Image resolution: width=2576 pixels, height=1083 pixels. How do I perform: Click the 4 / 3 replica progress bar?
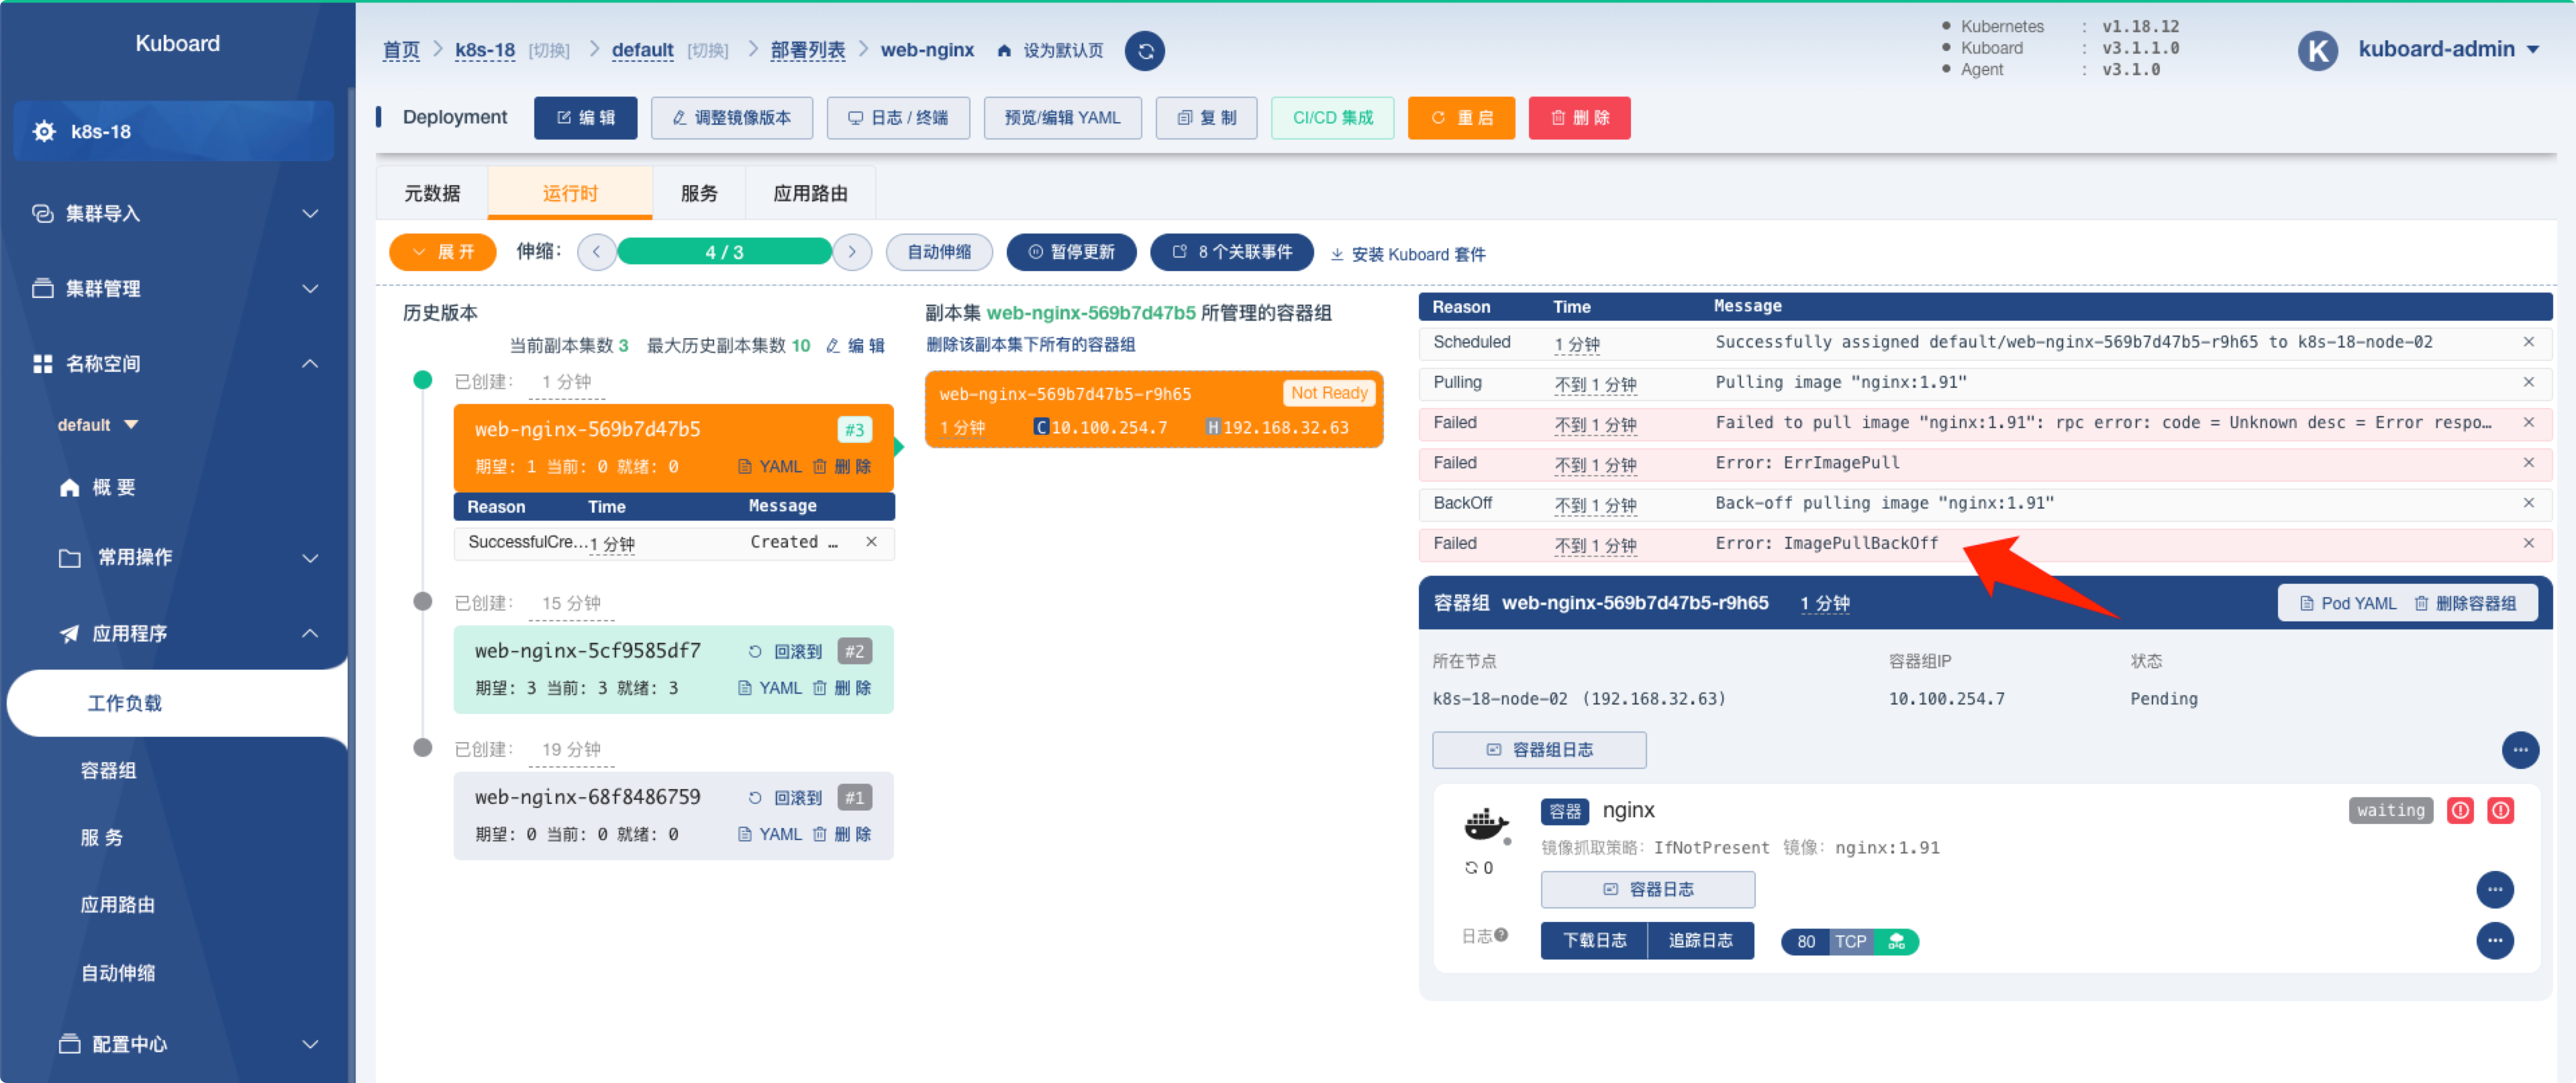724,252
